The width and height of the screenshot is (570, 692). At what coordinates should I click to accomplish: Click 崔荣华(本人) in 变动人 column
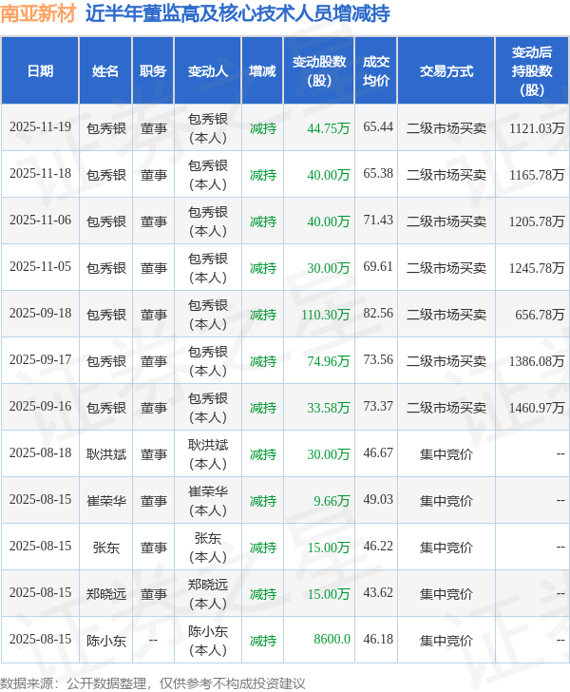pos(208,500)
